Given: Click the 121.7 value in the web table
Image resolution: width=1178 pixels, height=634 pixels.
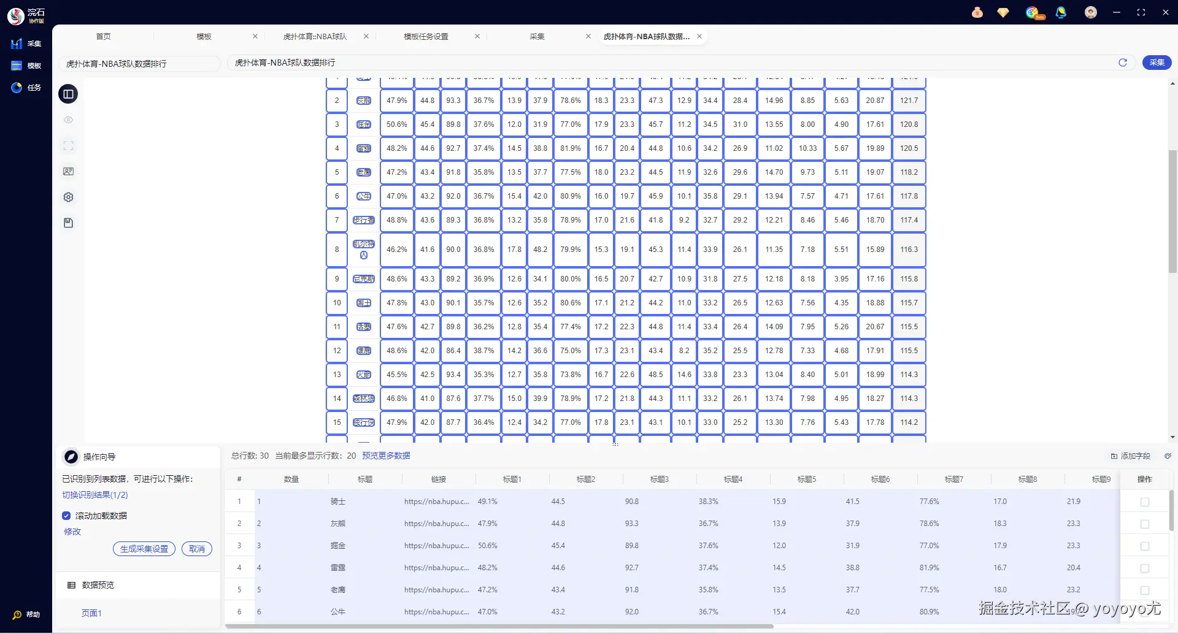Looking at the screenshot, I should click(909, 101).
